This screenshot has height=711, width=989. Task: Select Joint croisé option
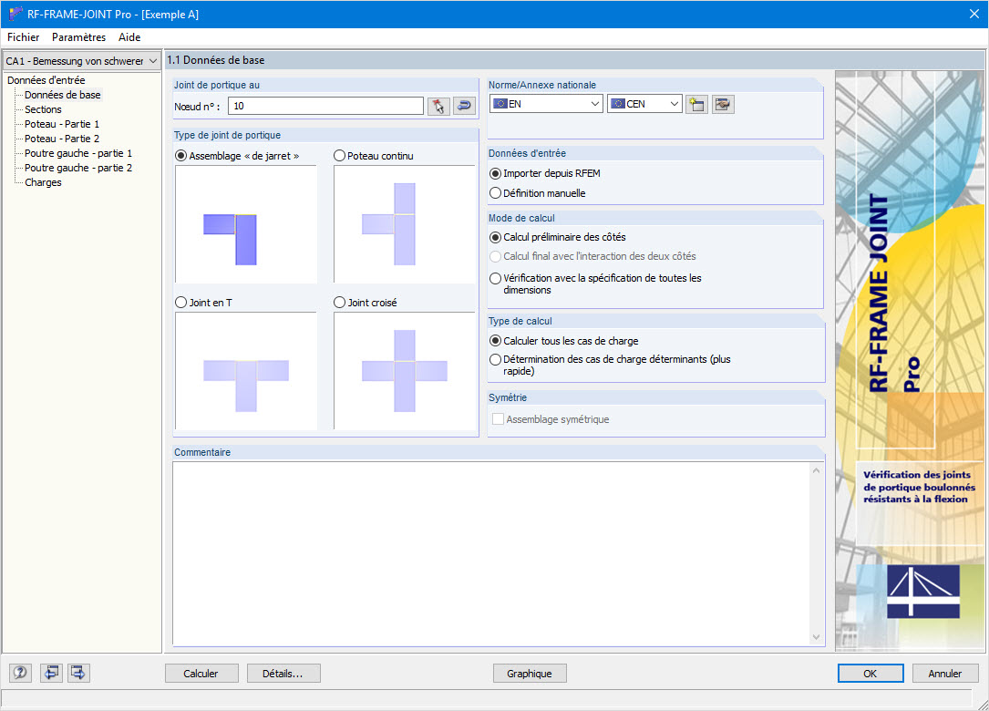pyautogui.click(x=366, y=303)
